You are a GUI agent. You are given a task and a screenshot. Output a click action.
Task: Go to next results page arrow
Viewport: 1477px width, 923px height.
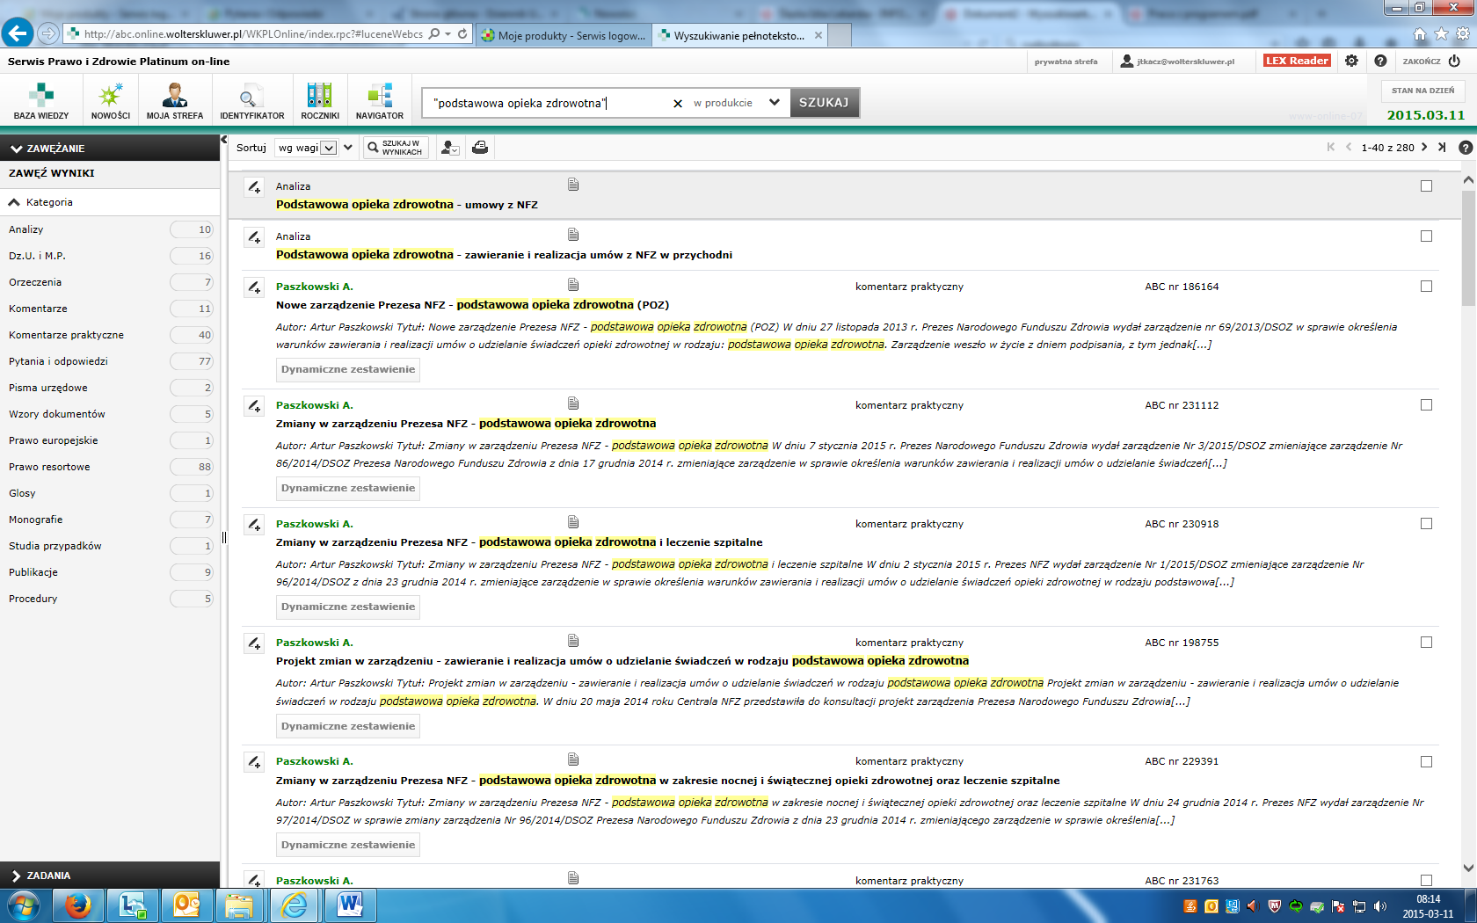(x=1424, y=148)
